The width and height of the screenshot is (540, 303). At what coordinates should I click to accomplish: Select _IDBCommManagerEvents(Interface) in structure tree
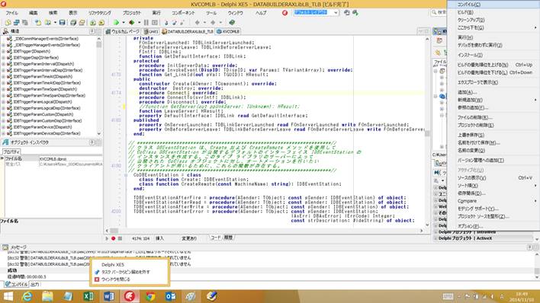pyautogui.click(x=46, y=39)
